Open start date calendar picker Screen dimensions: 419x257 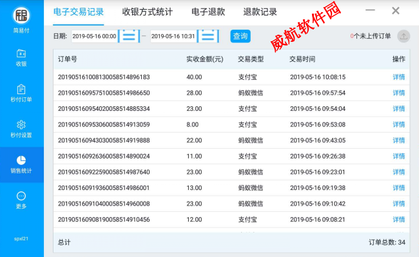pyautogui.click(x=129, y=36)
